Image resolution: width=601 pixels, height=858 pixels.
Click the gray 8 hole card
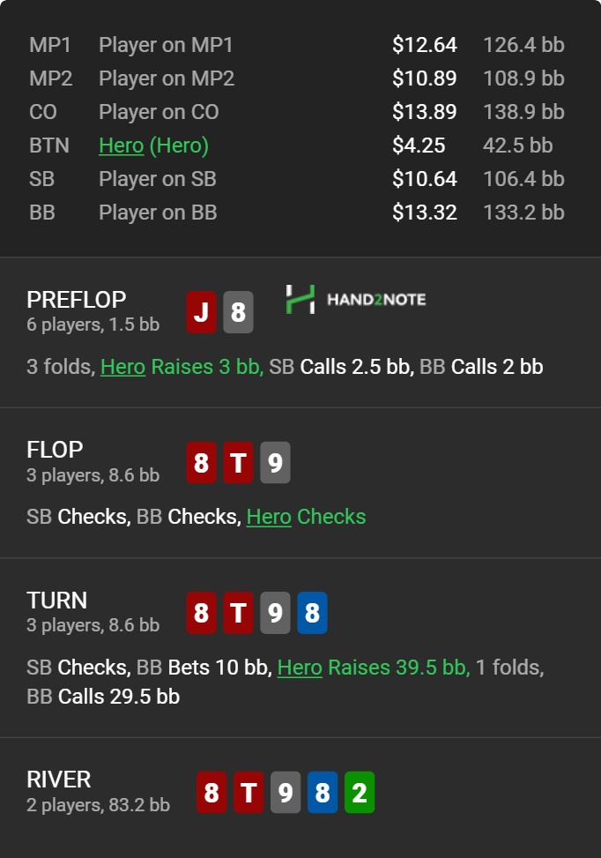[x=238, y=312]
